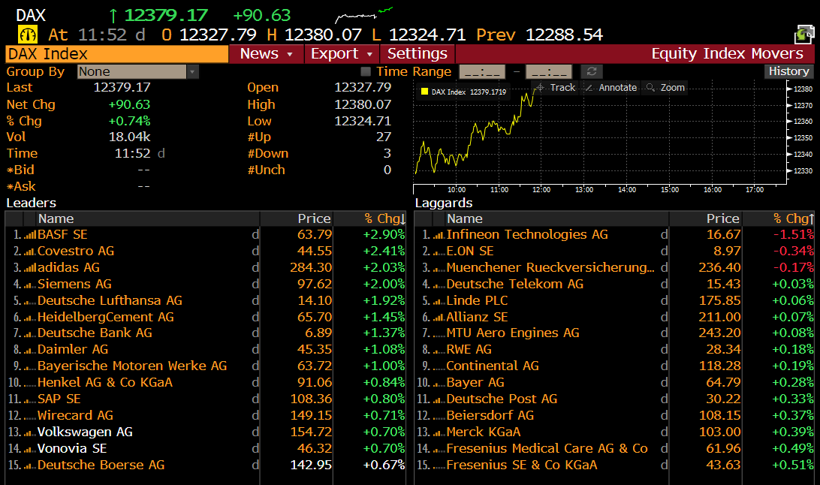This screenshot has width=820, height=485.
Task: Click Covestro AG volume bars icon
Action: pyautogui.click(x=30, y=252)
